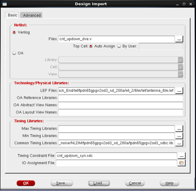Cancel the Design Import dialog
The image size is (196, 191).
135,183
